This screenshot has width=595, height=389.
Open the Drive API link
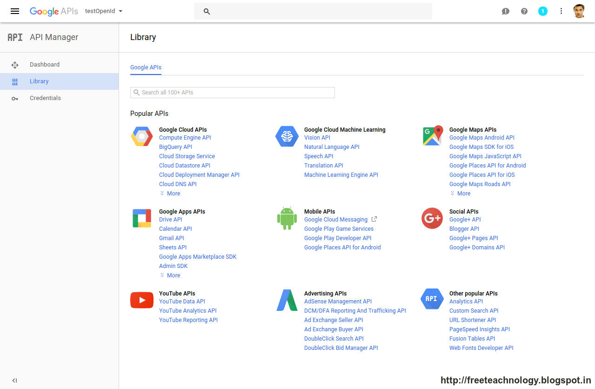(x=171, y=220)
